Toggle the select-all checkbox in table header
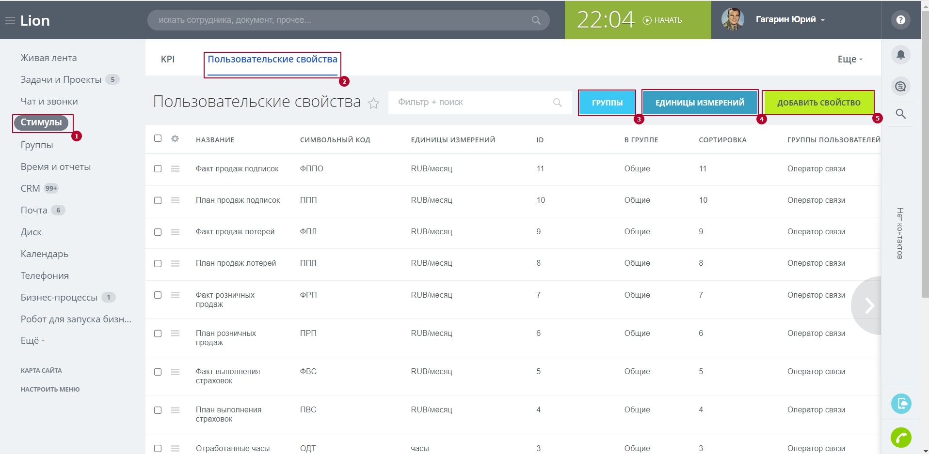Screen dimensions: 929x454 pos(158,138)
